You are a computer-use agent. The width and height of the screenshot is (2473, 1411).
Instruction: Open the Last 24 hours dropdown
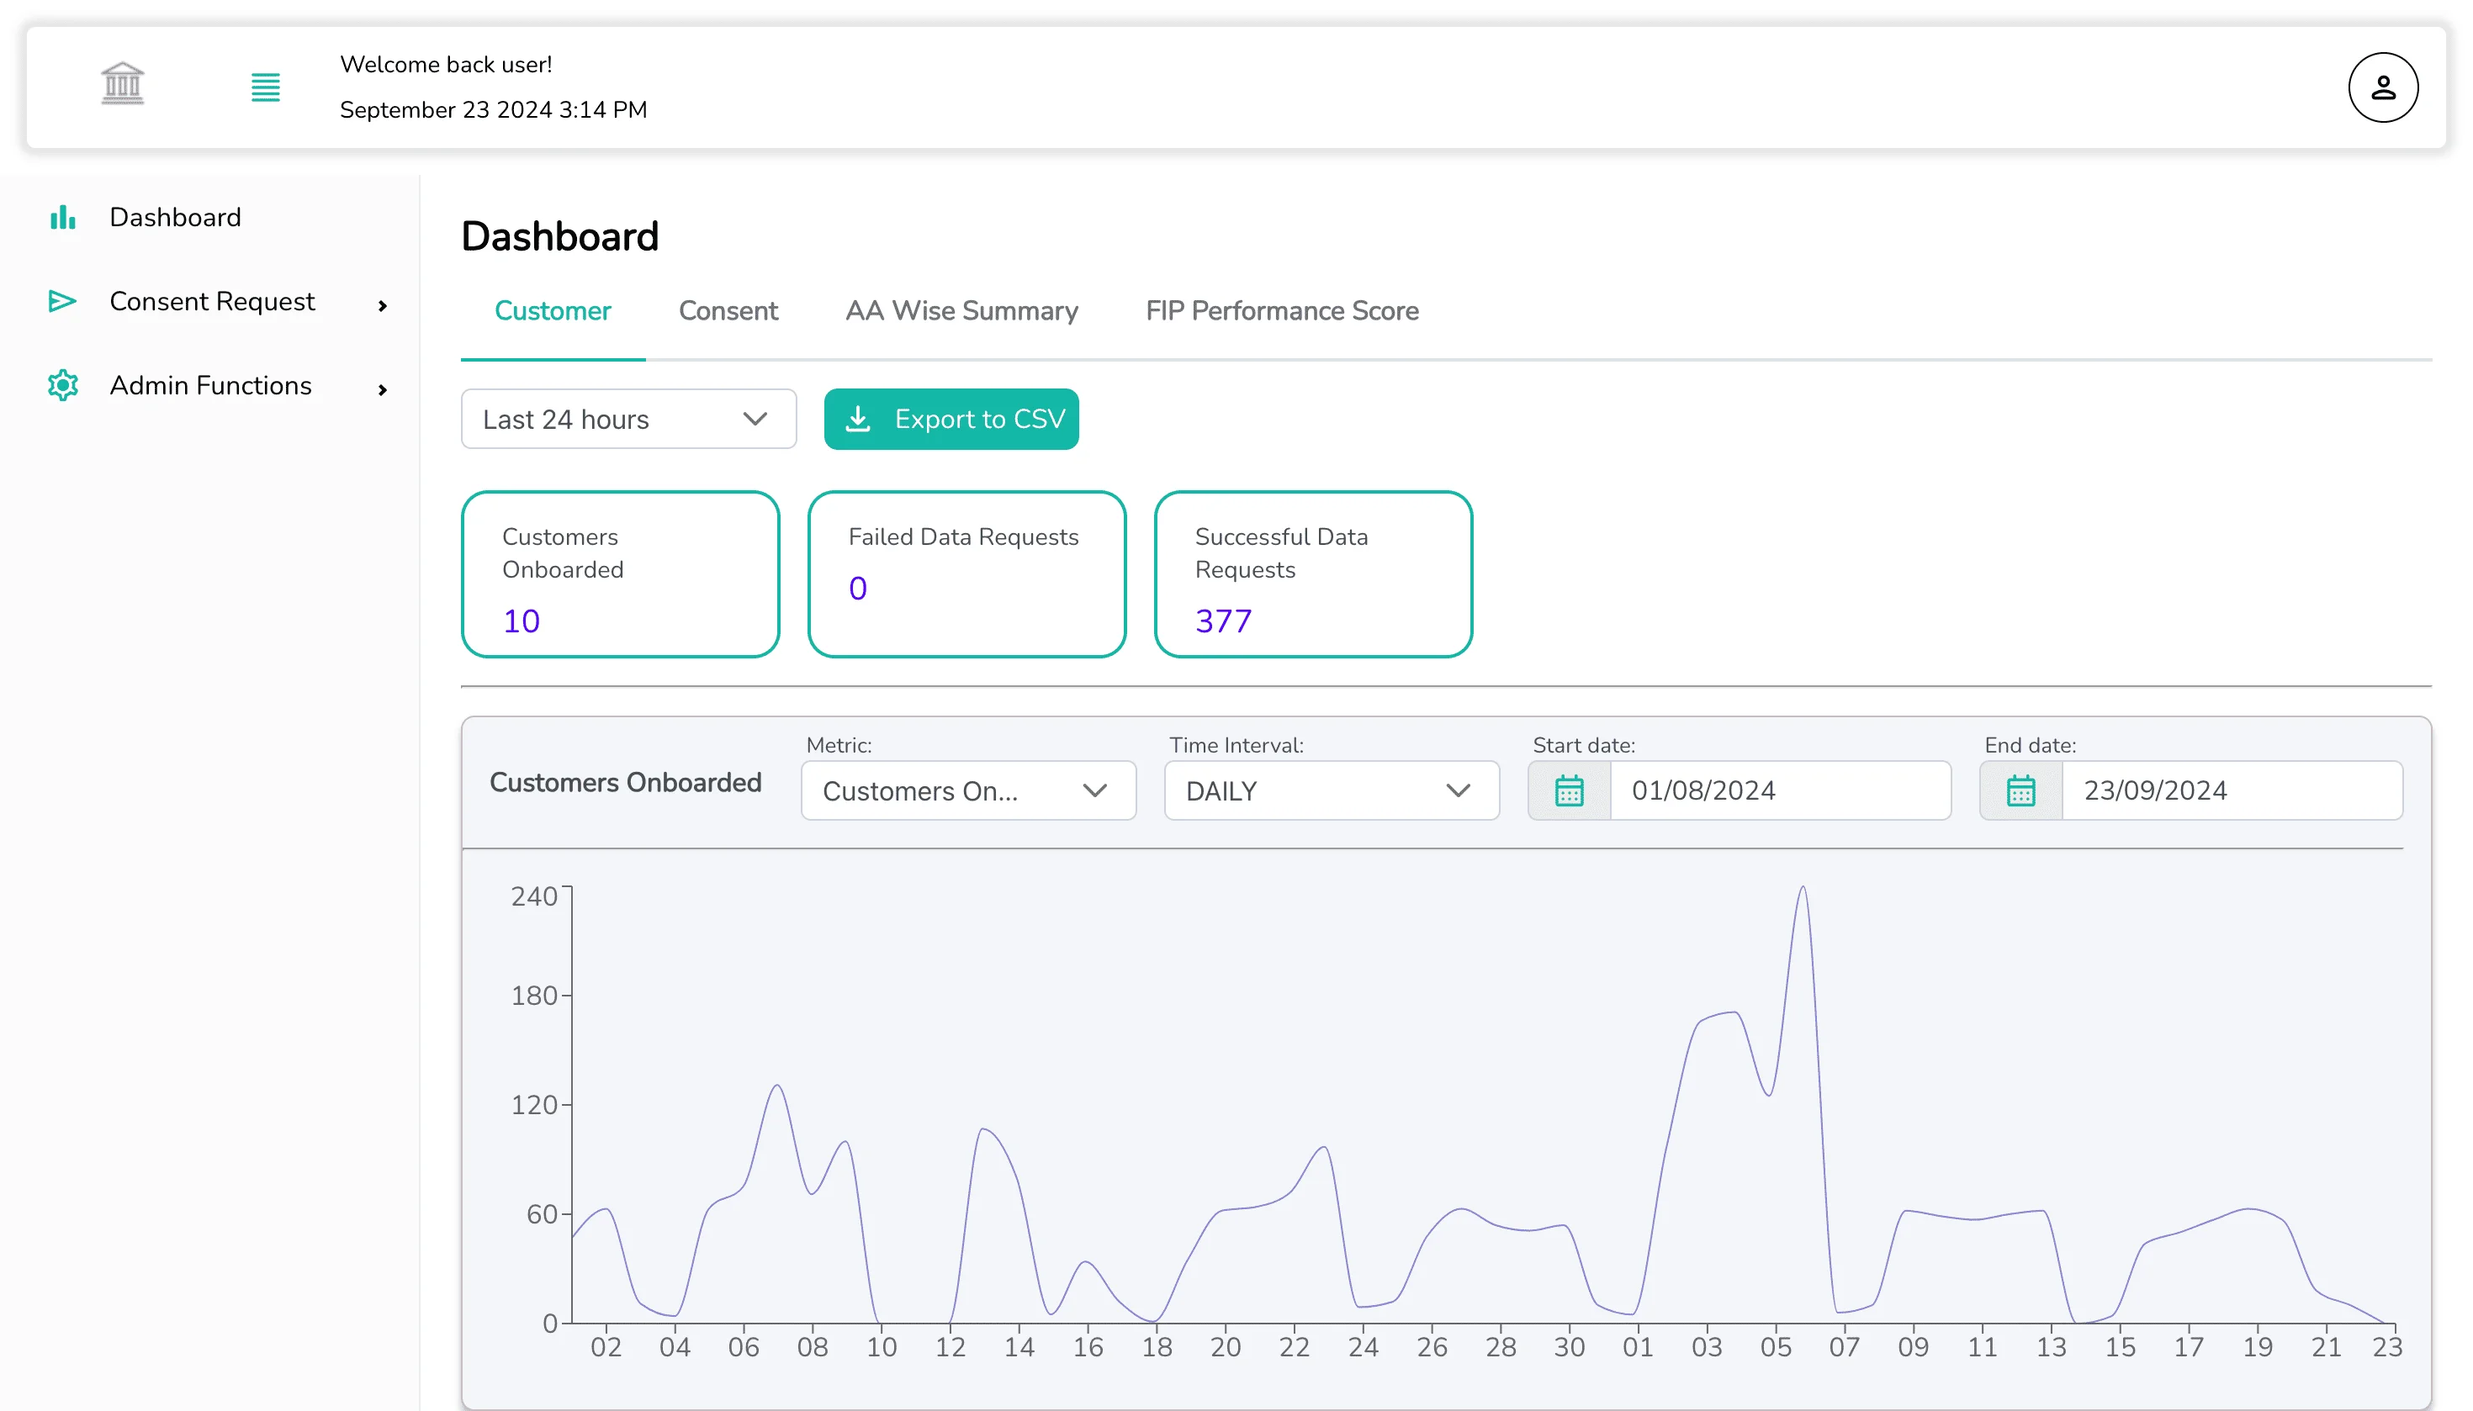pyautogui.click(x=628, y=419)
